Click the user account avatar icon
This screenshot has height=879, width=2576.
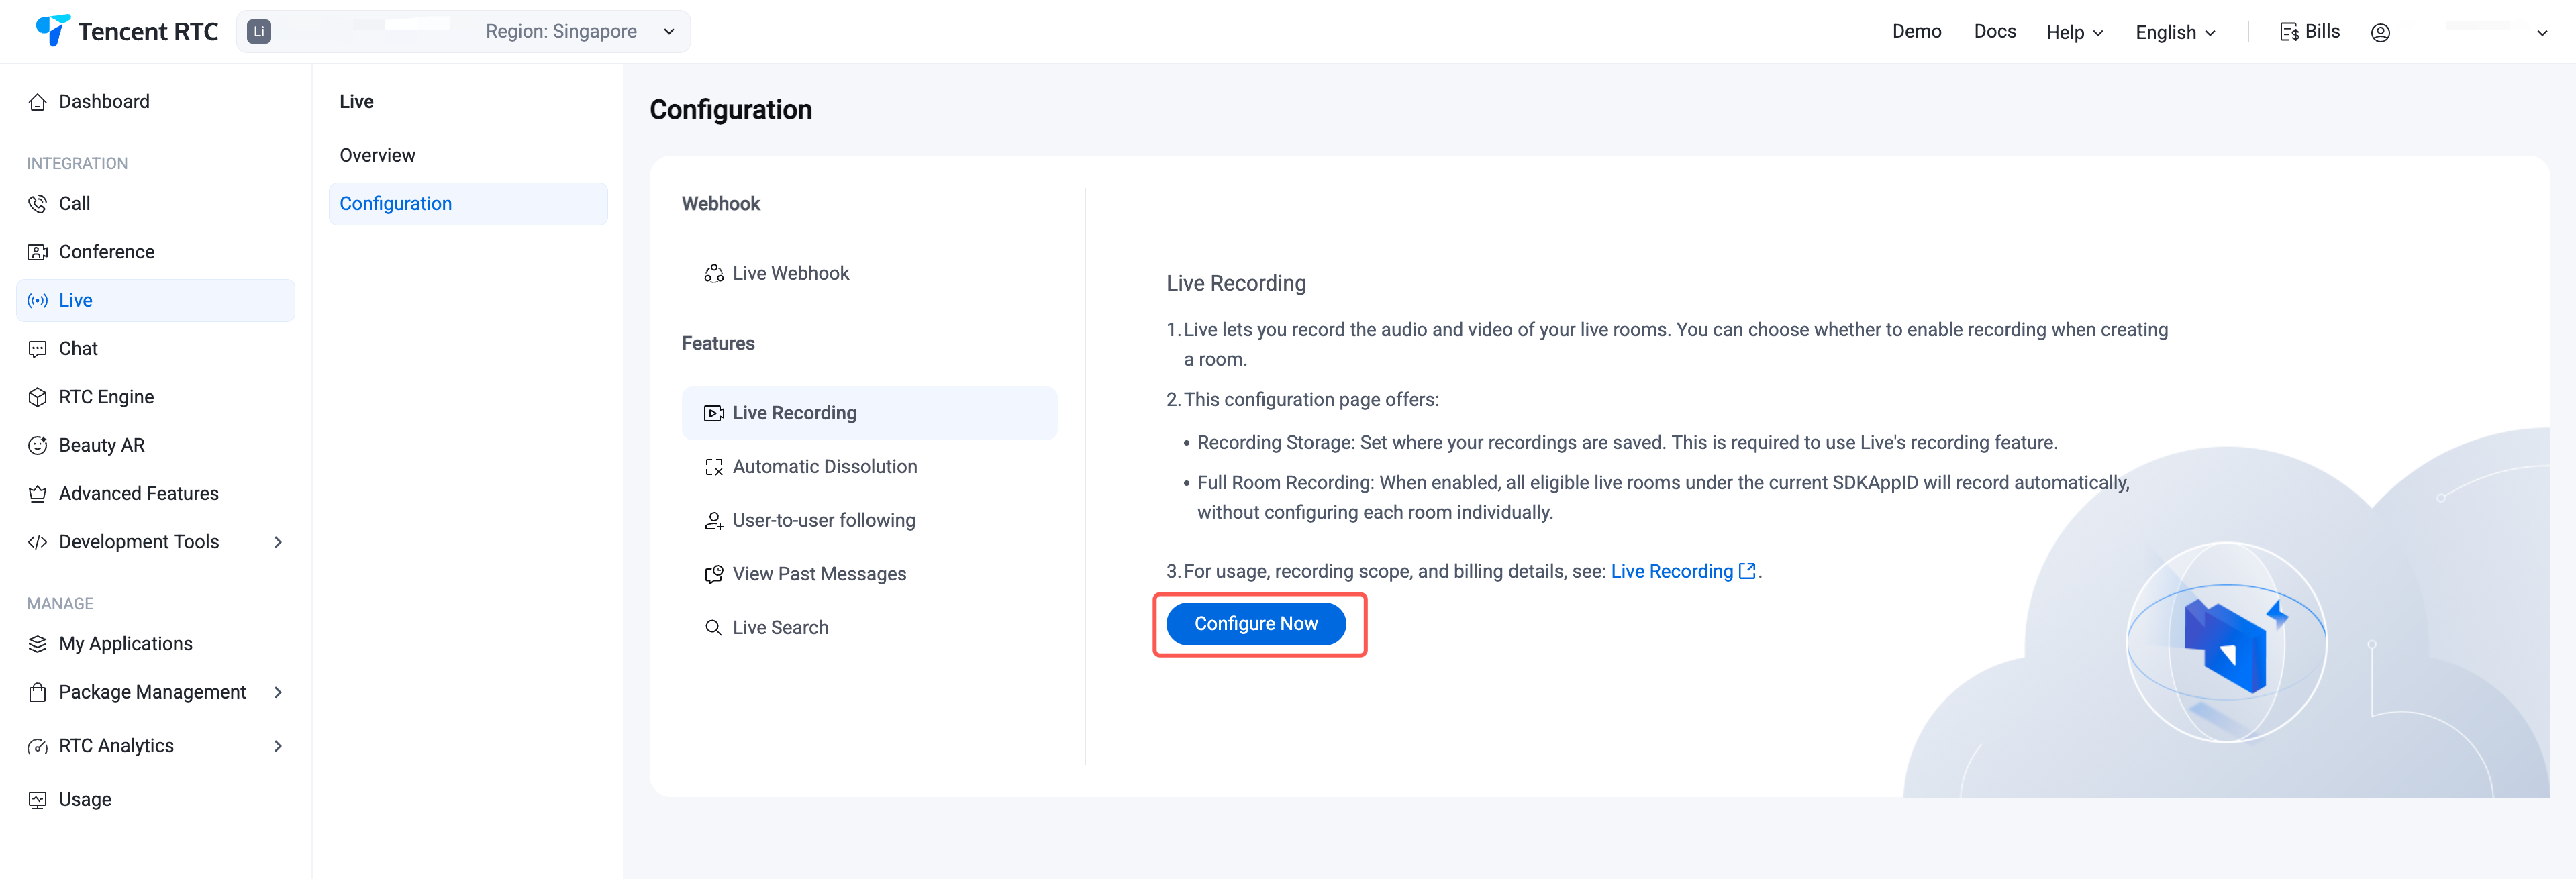click(2380, 32)
